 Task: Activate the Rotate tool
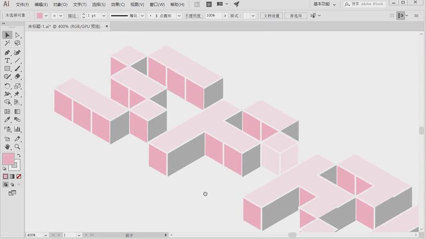point(7,86)
